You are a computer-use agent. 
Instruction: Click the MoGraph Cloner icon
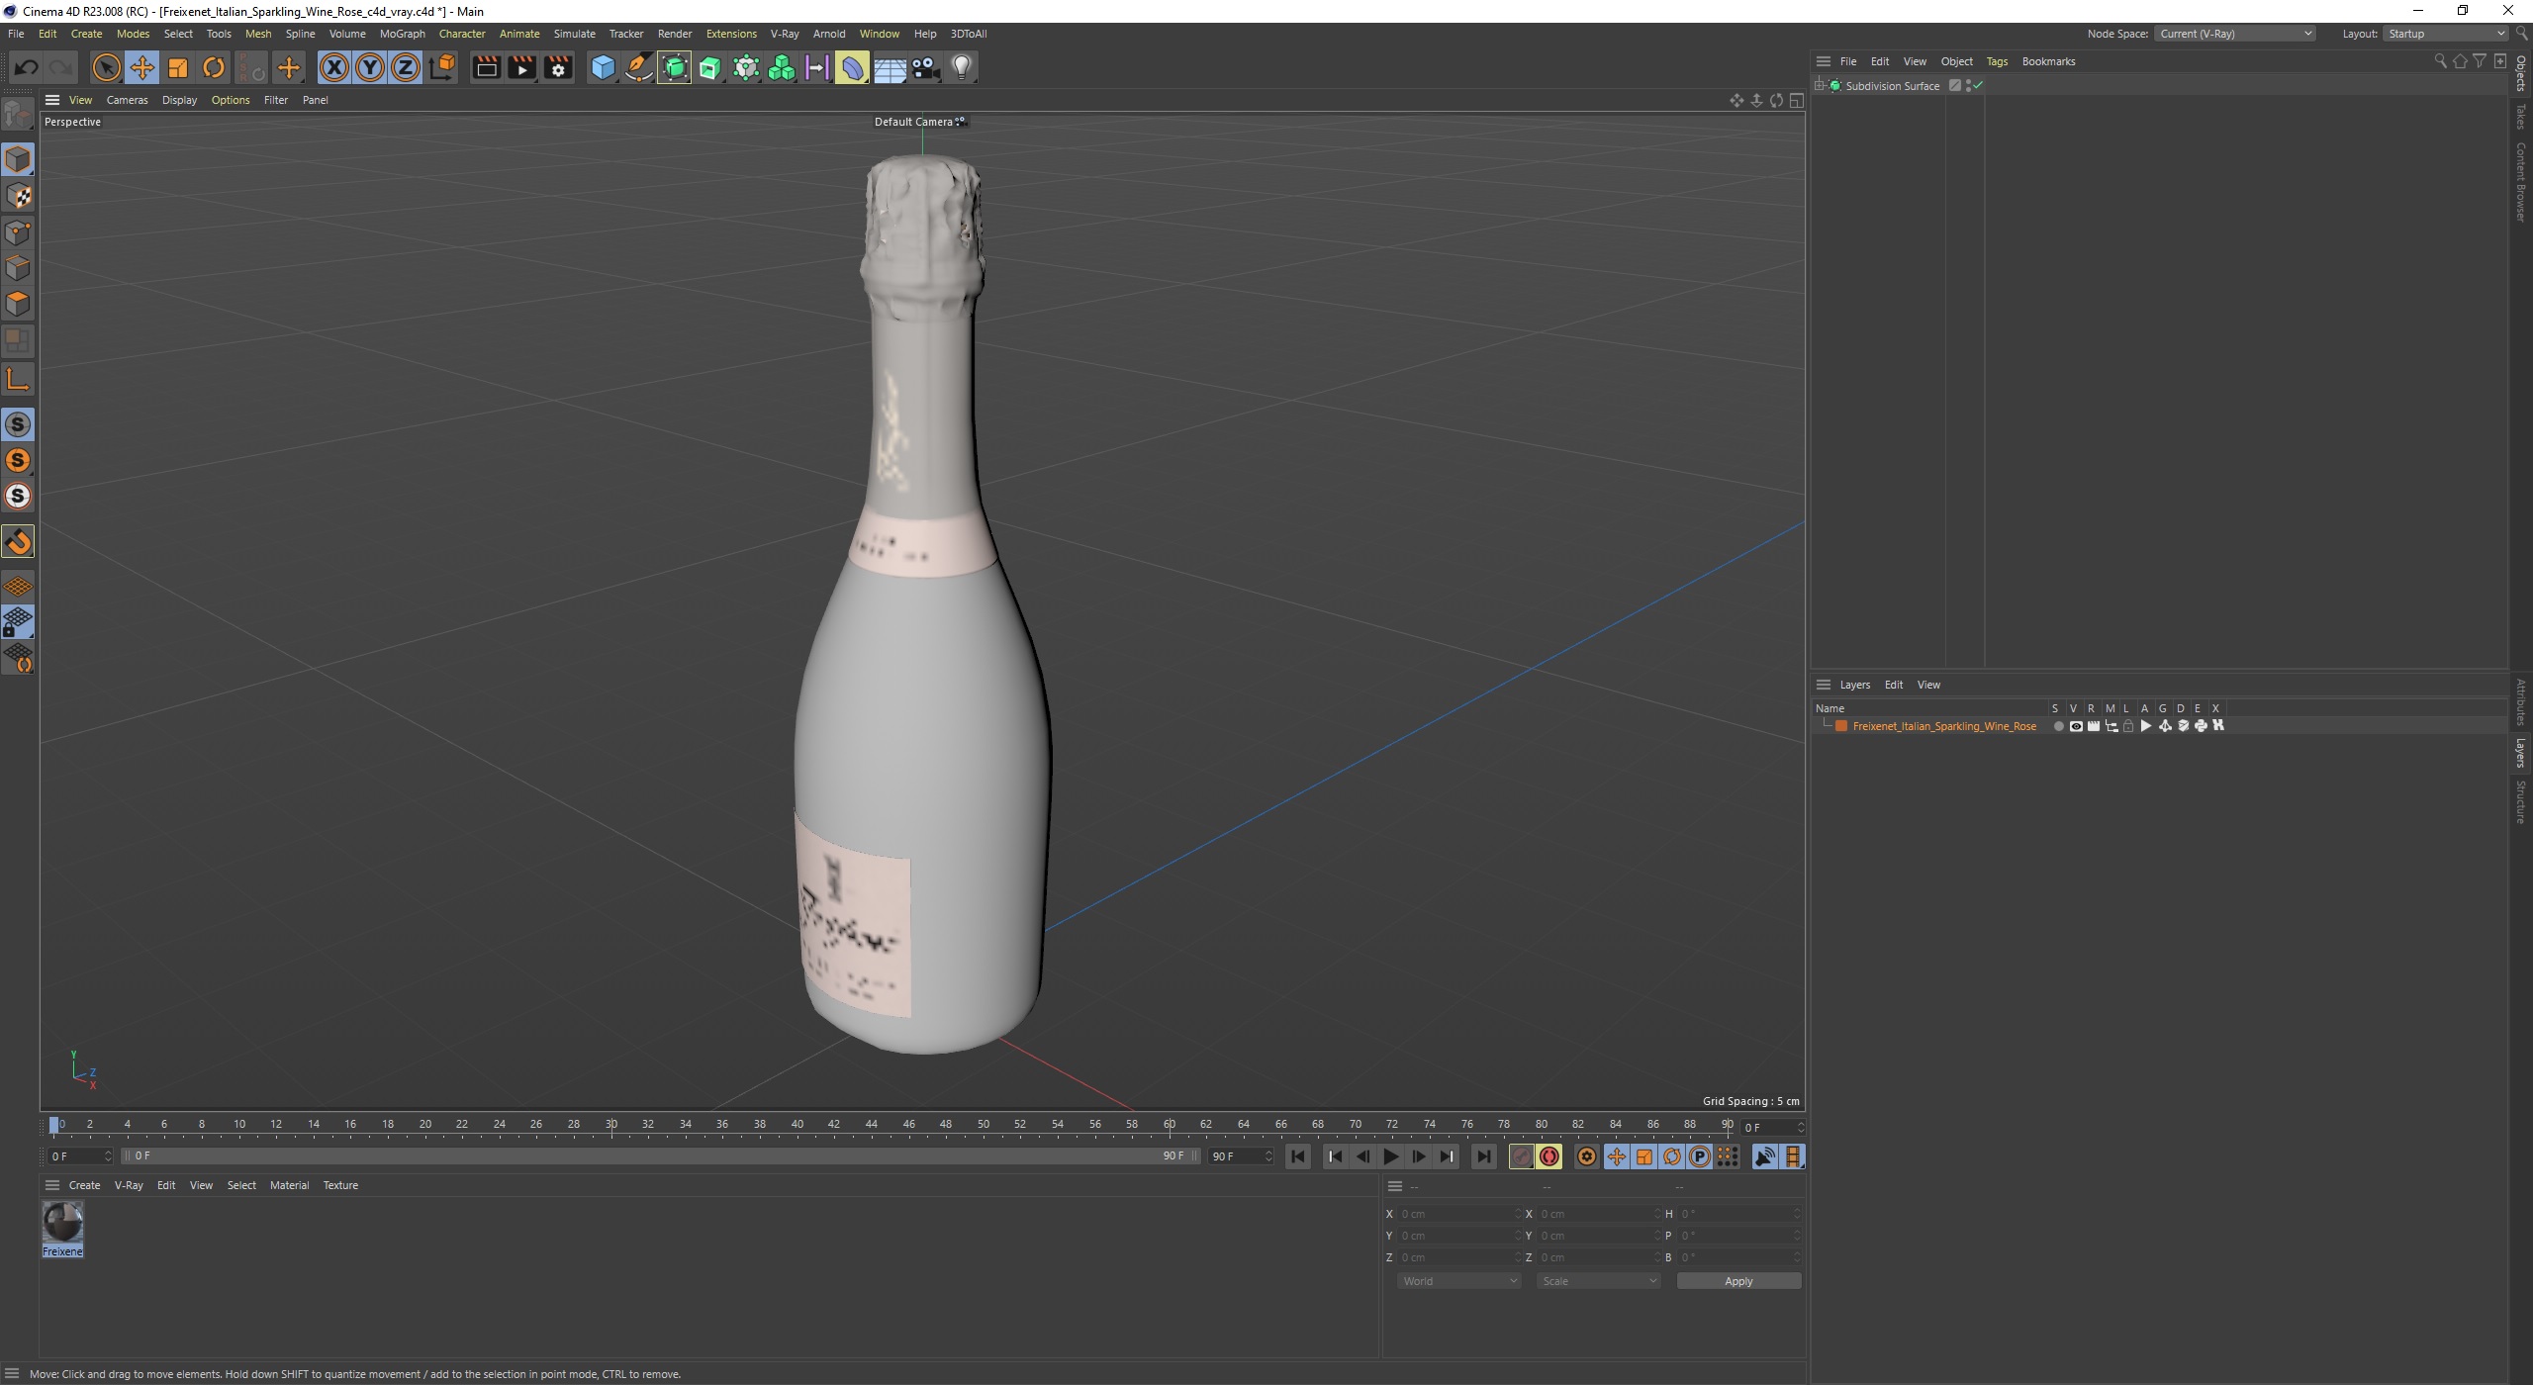782,67
